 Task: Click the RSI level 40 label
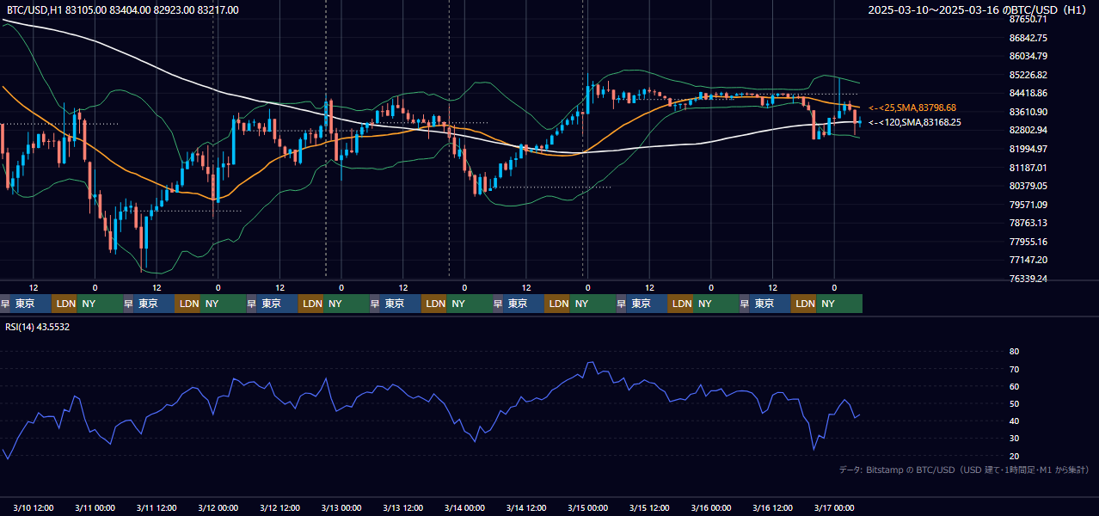click(x=1014, y=421)
